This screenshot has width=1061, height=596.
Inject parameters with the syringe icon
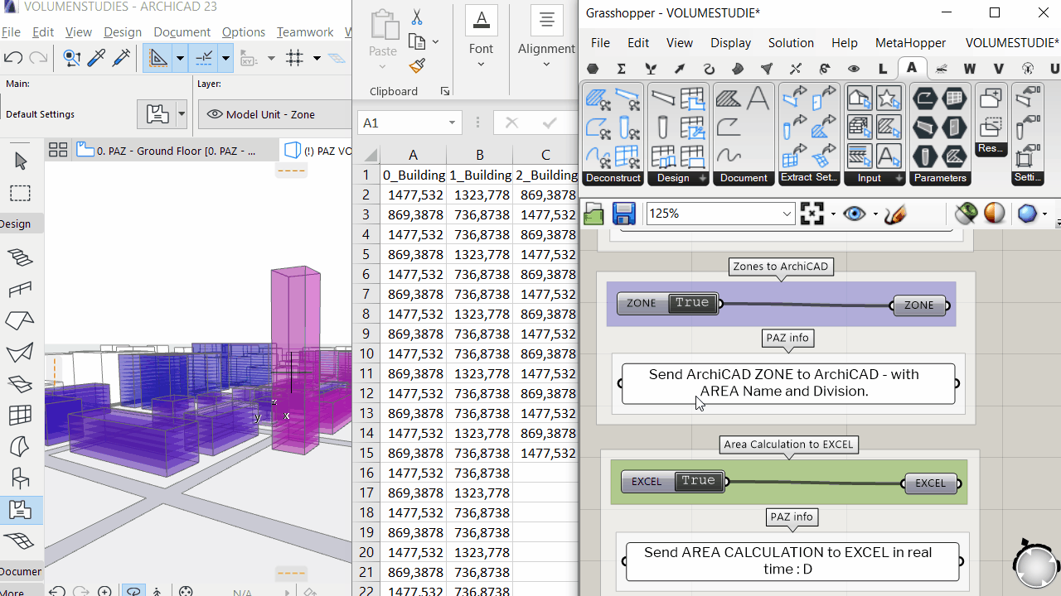click(x=121, y=58)
